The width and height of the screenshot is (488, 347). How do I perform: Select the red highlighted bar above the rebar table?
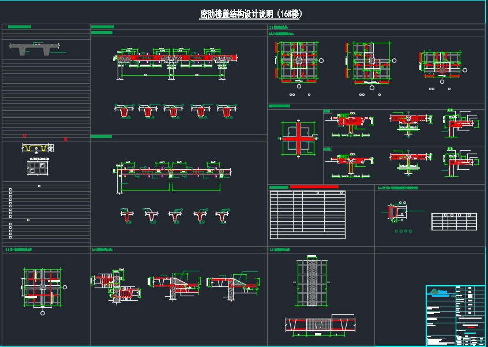point(314,187)
